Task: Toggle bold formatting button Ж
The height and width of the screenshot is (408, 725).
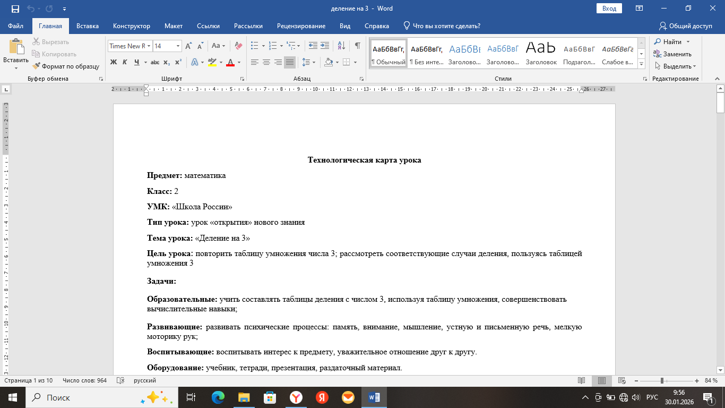Action: (113, 62)
